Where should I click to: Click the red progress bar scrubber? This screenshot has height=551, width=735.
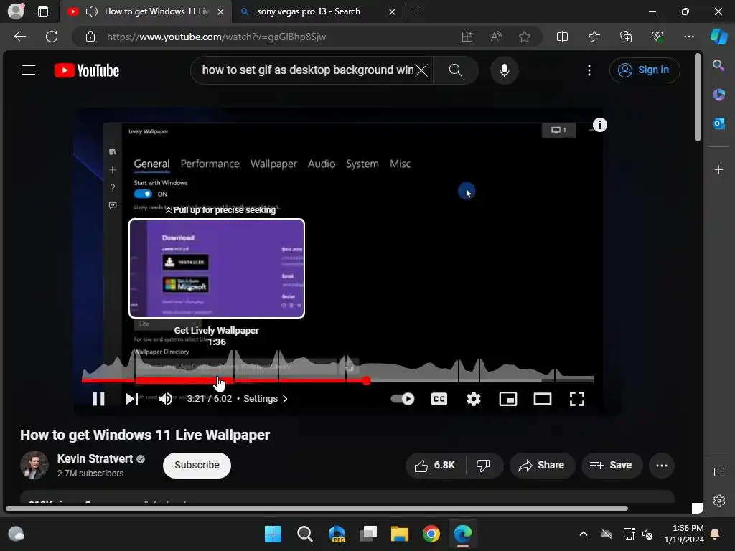coord(366,380)
